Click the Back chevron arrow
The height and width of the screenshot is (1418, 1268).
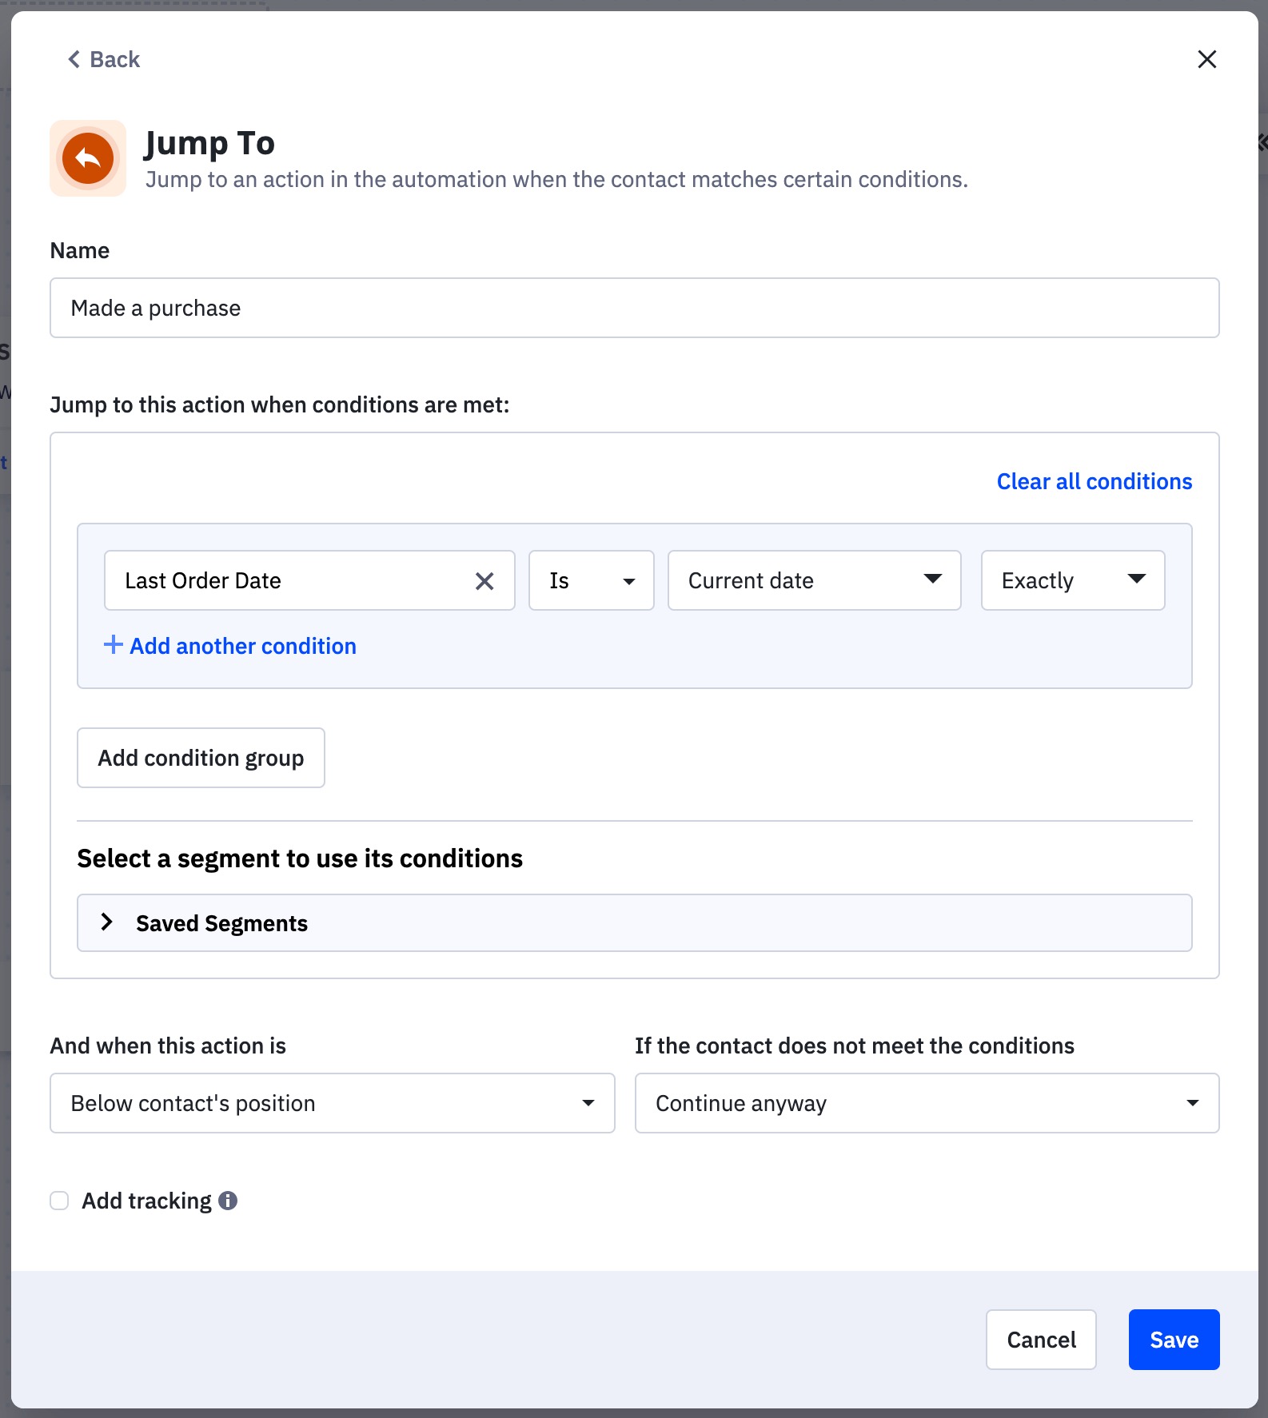click(x=74, y=59)
